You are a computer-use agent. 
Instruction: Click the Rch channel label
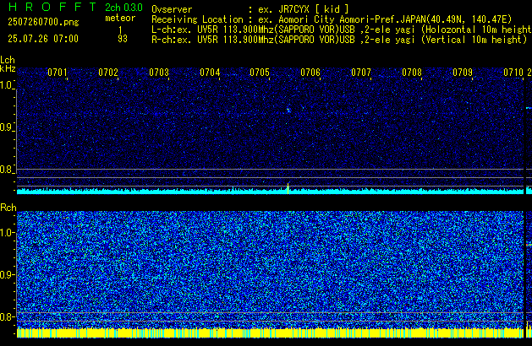coord(8,208)
